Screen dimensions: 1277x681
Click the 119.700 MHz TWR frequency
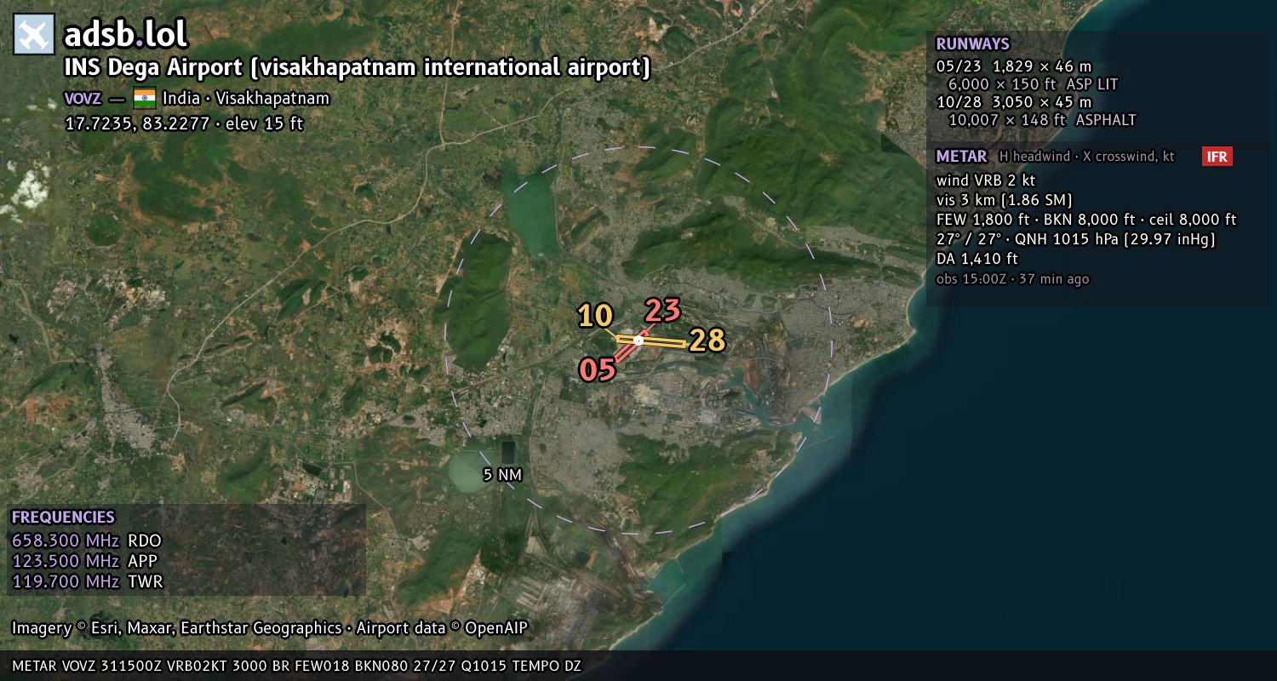click(87, 581)
